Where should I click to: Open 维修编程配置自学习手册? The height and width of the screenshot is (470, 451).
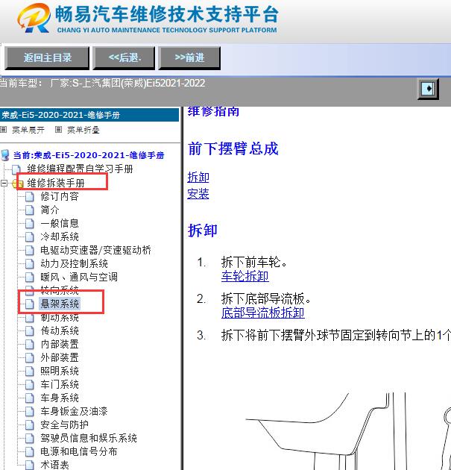(x=80, y=169)
